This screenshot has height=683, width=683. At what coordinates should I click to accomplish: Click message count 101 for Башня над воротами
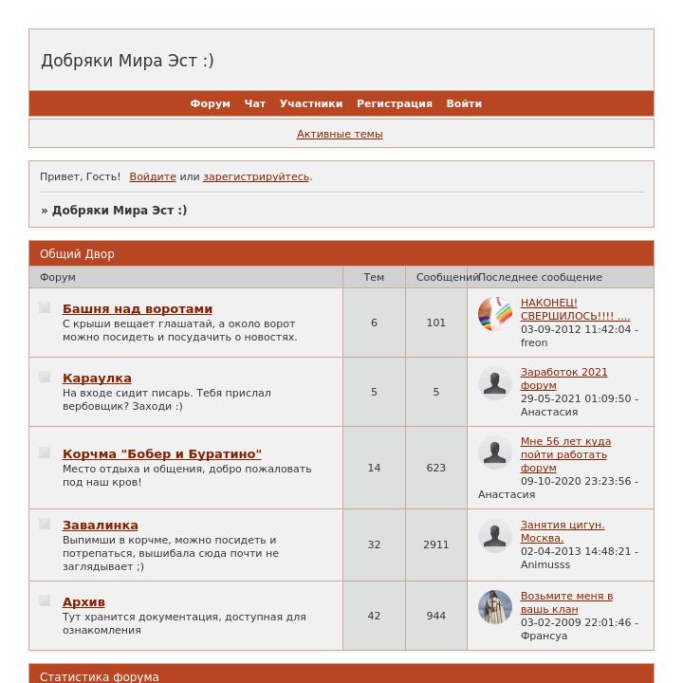tap(436, 323)
